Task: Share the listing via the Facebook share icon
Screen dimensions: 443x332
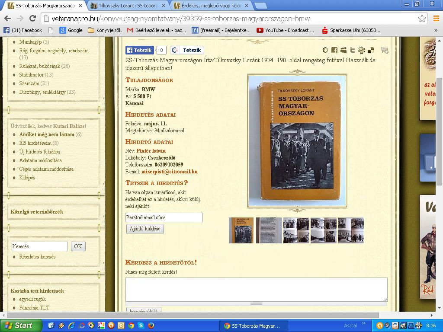Action: (x=334, y=50)
